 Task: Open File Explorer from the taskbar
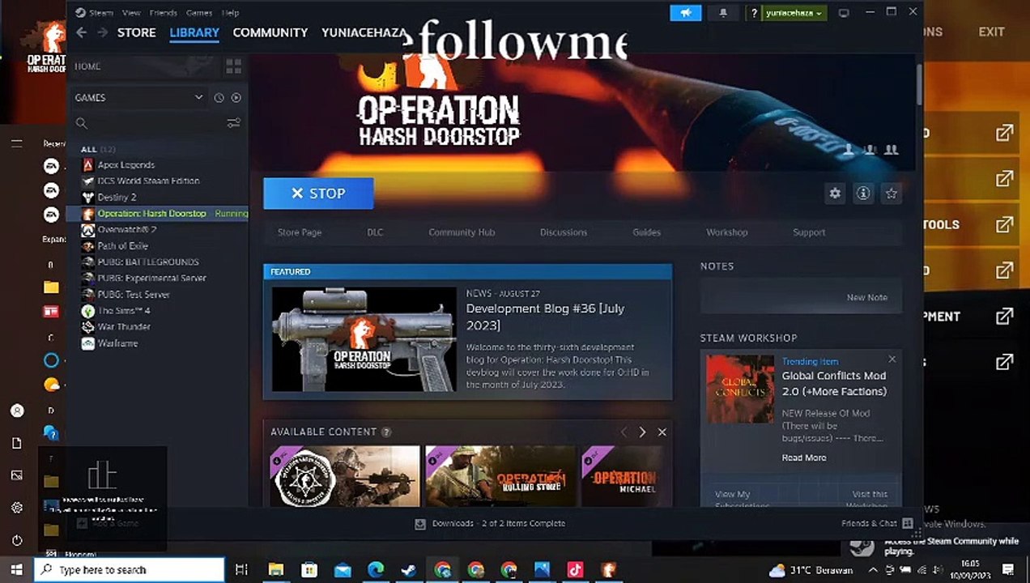pos(275,570)
